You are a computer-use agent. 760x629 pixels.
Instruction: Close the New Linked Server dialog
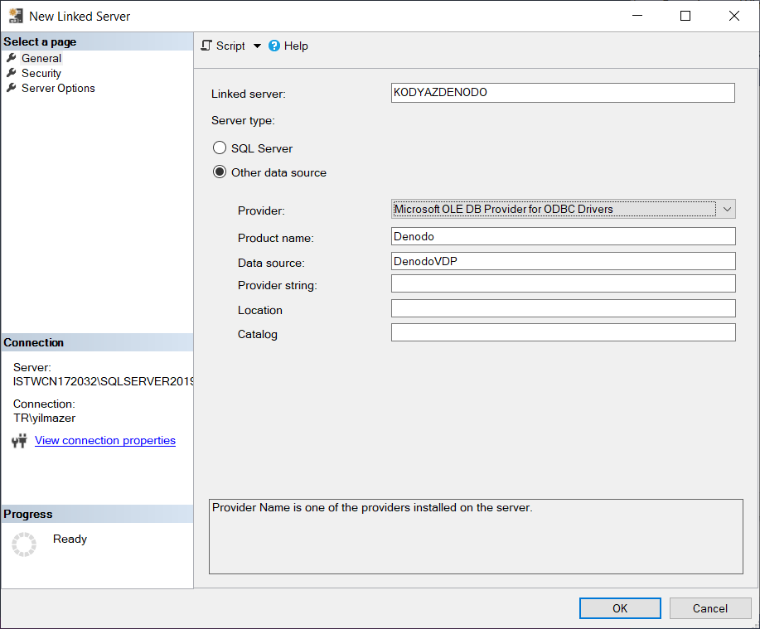coord(734,16)
